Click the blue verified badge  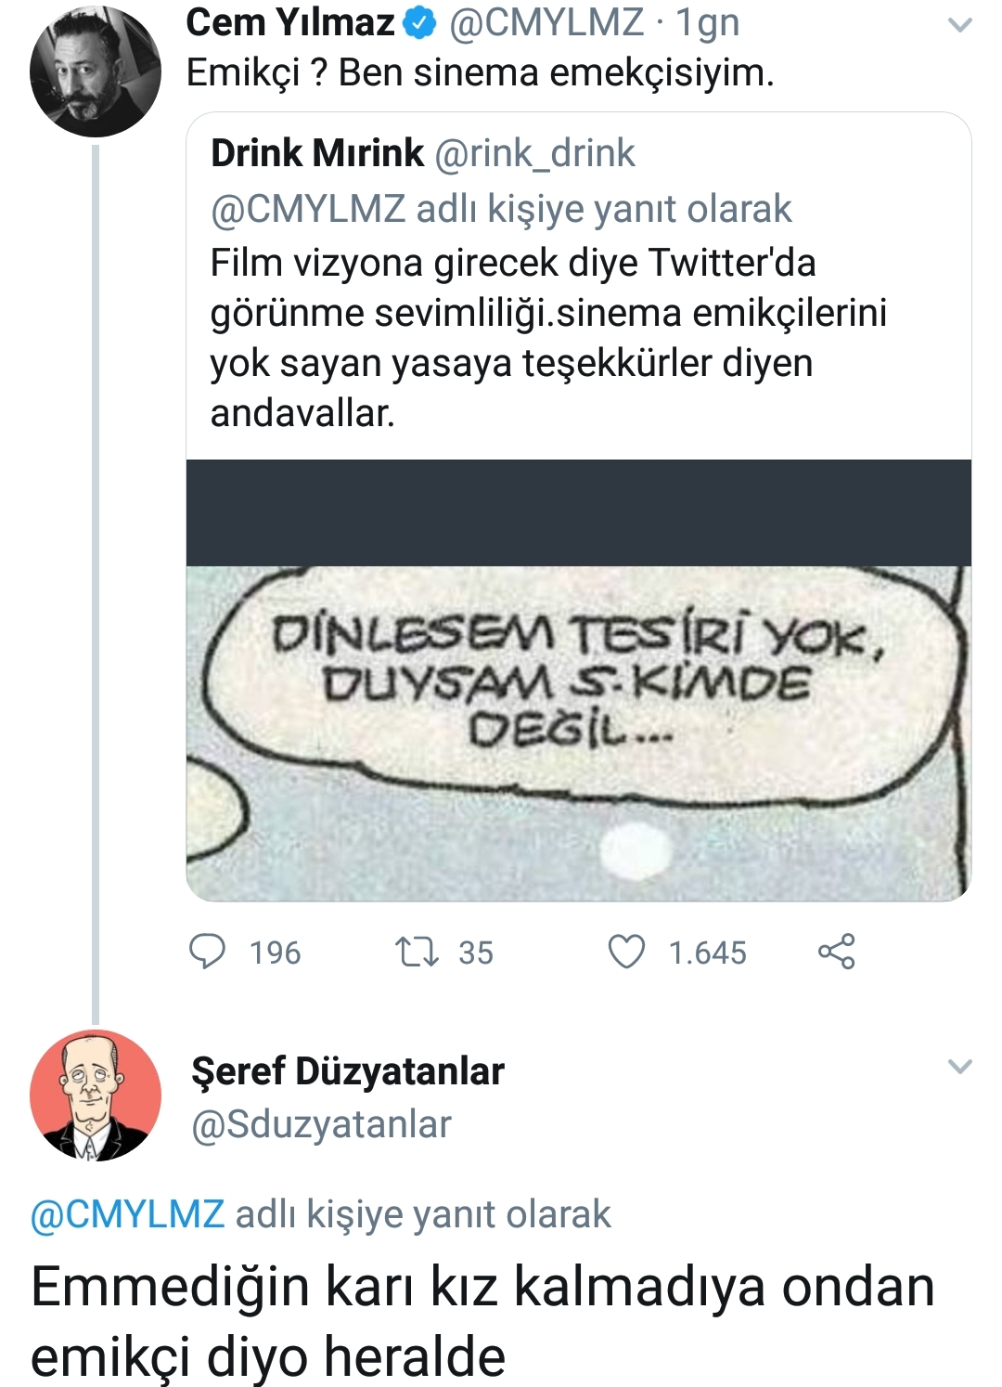pyautogui.click(x=420, y=24)
